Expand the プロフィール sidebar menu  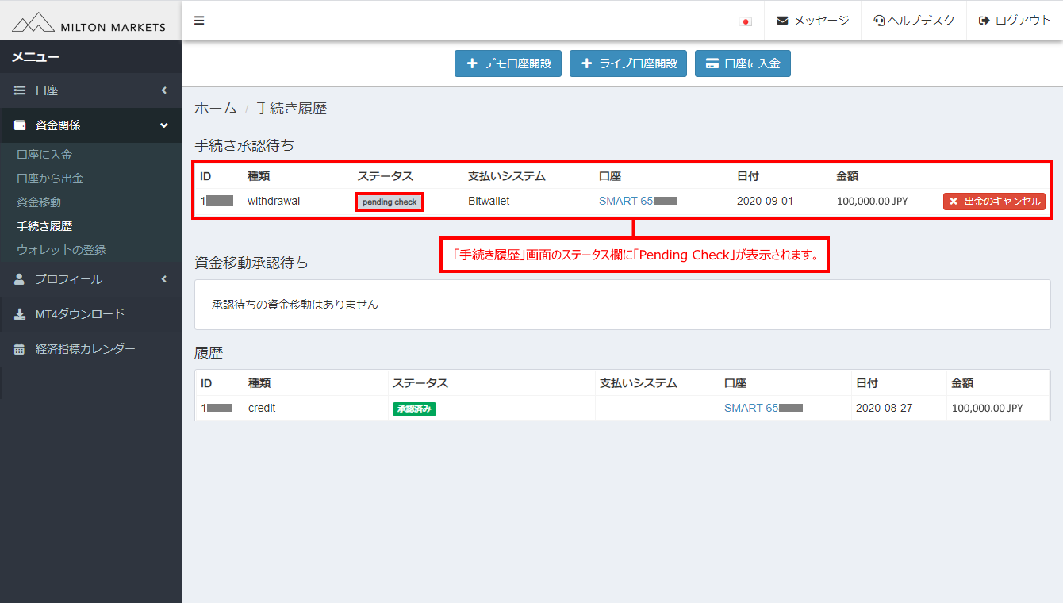(x=90, y=279)
